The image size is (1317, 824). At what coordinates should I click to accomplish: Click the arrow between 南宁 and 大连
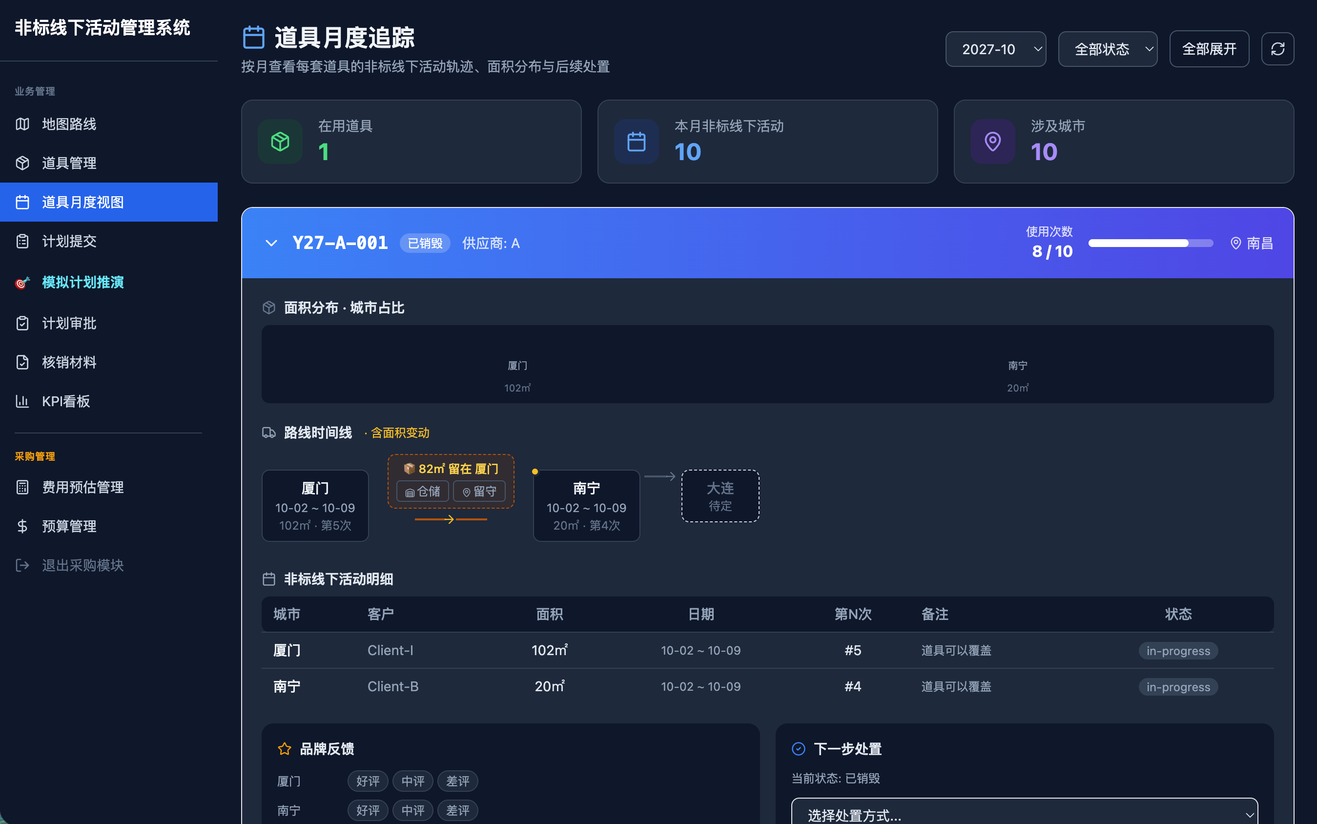pyautogui.click(x=660, y=476)
